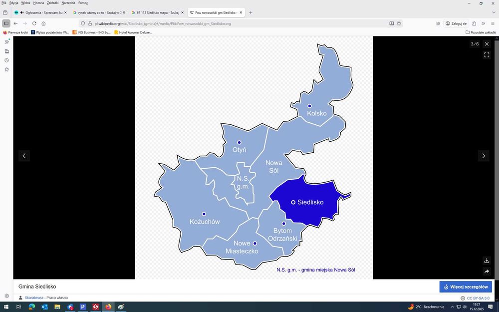Enter fullscreen in the media viewer
The height and width of the screenshot is (312, 499).
487,55
